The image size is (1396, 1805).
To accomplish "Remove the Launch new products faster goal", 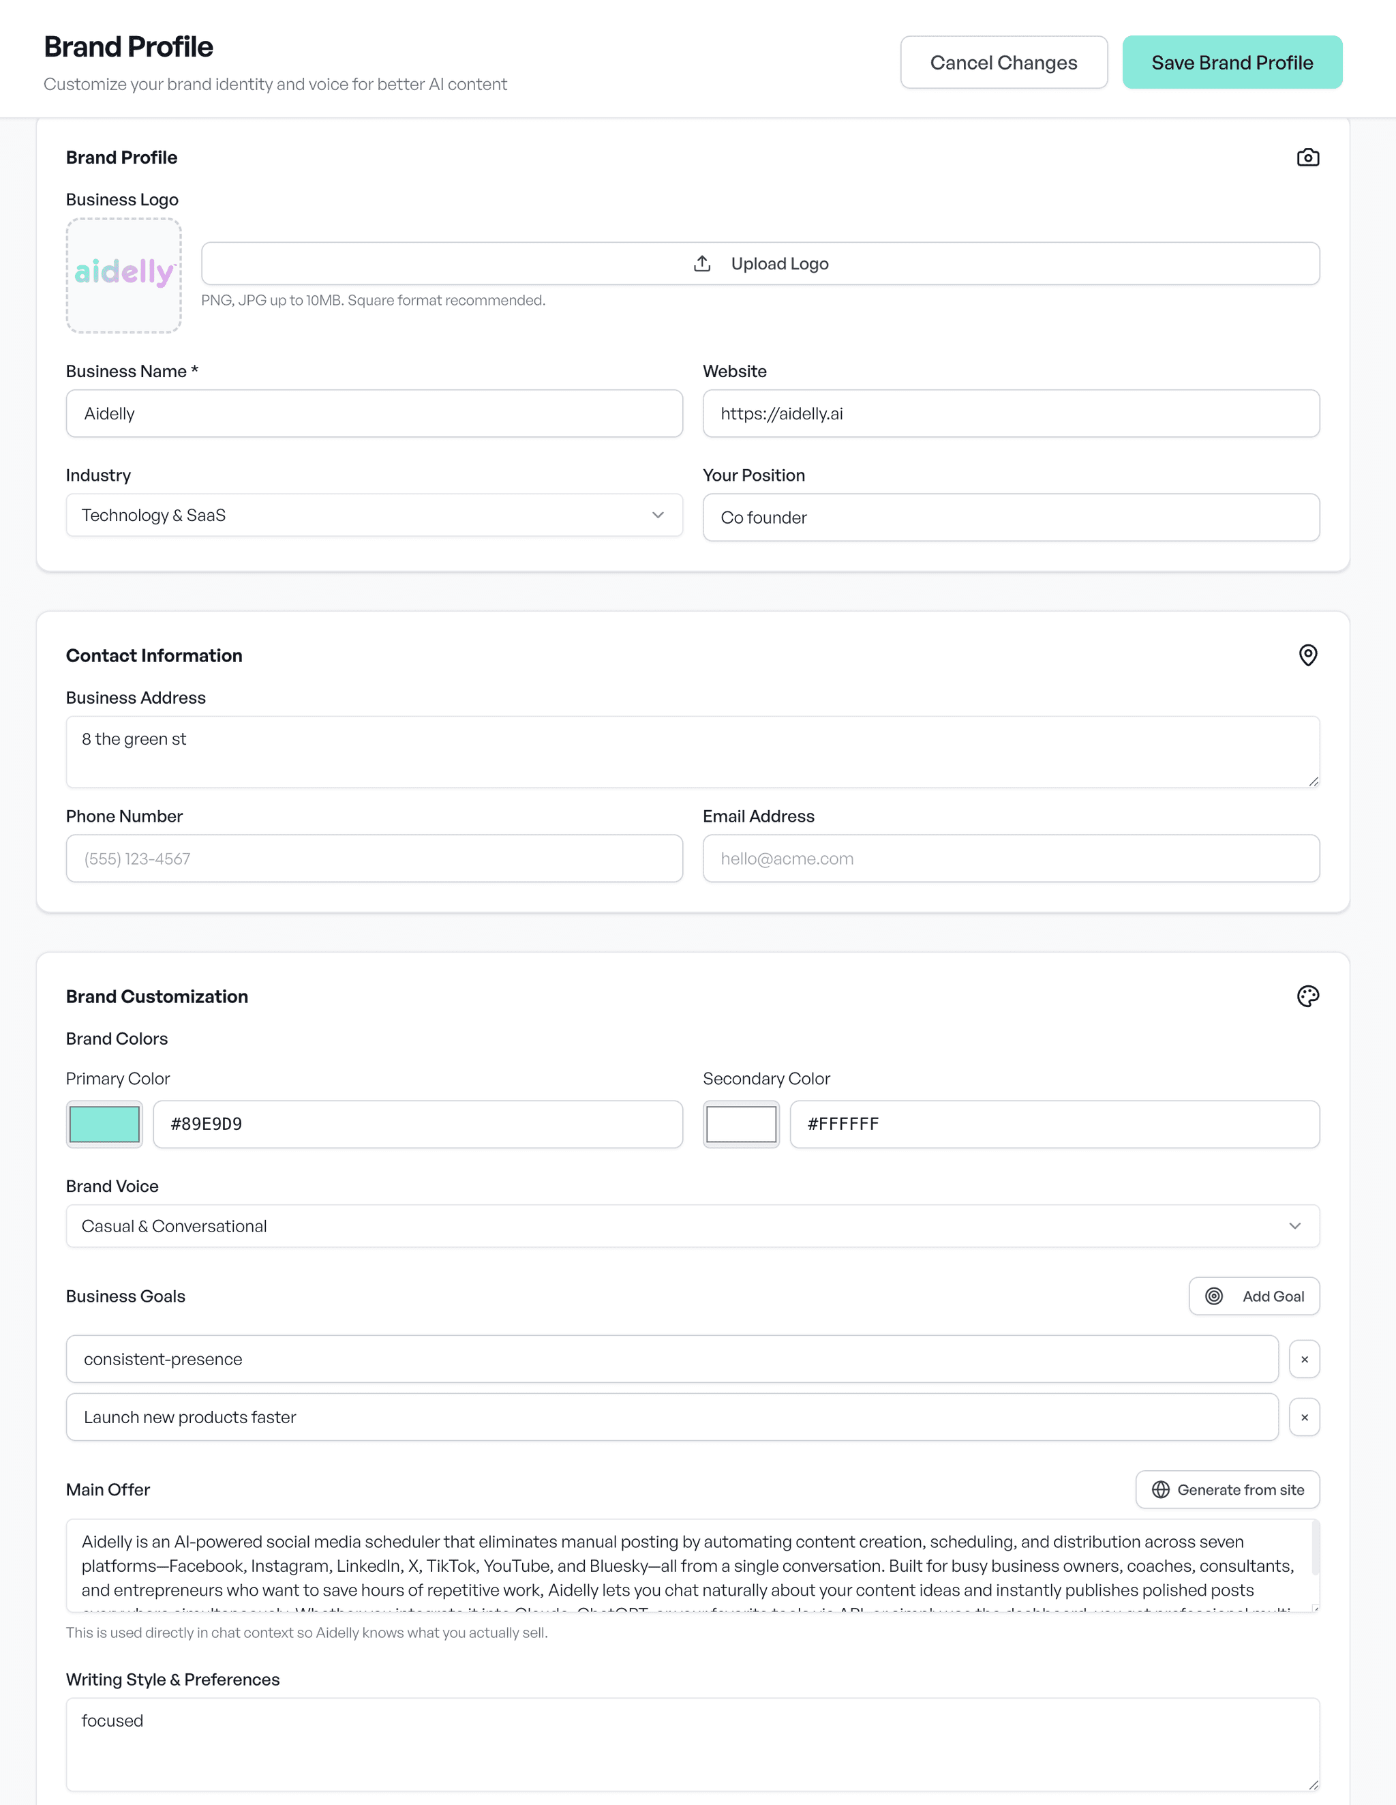I will (x=1303, y=1418).
